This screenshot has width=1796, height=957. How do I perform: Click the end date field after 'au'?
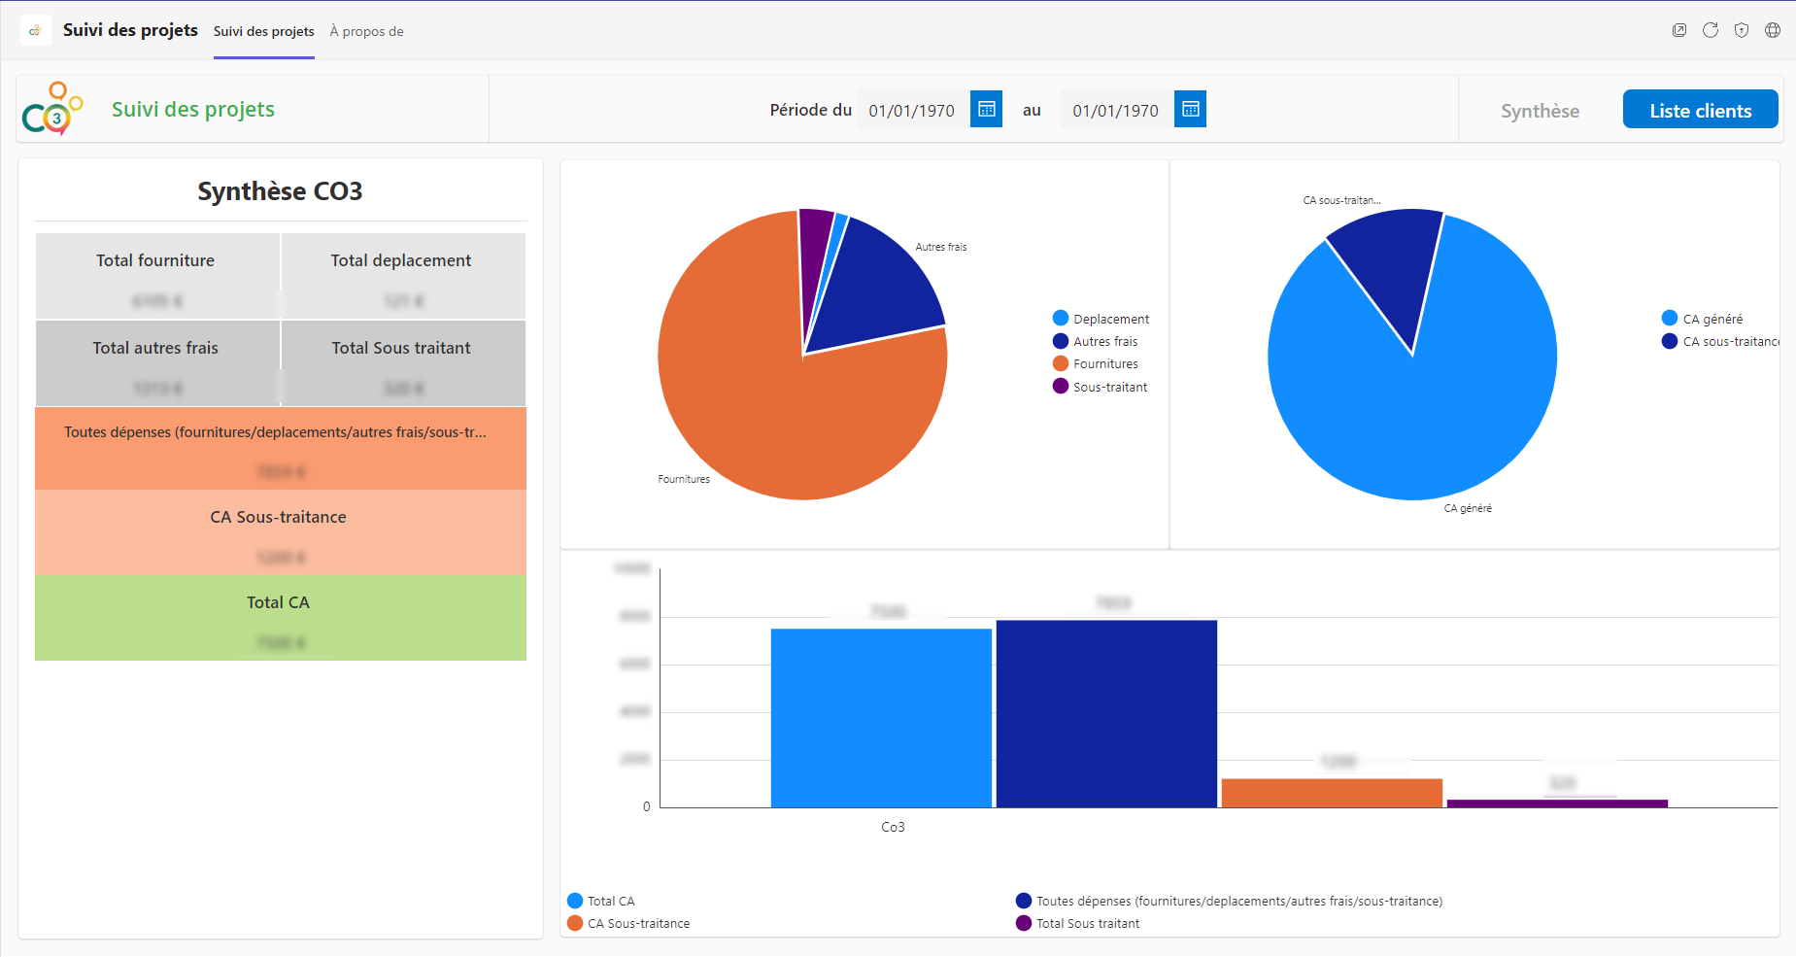[x=1115, y=111]
